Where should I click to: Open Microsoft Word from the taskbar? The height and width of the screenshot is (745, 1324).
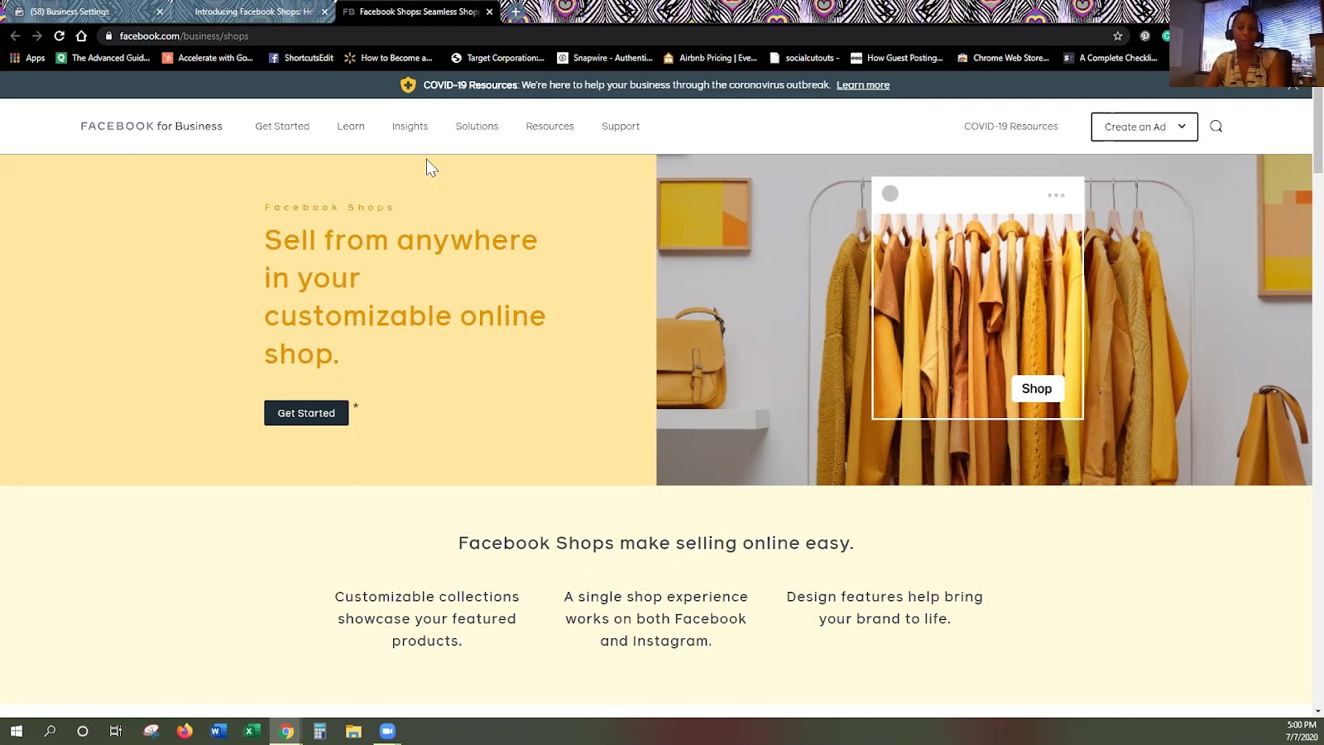218,731
